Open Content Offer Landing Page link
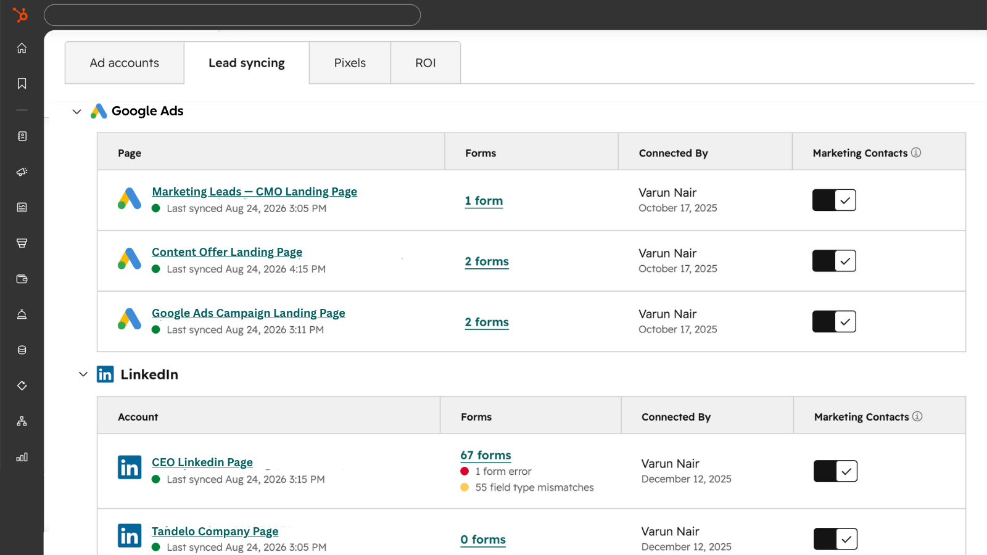 227,252
